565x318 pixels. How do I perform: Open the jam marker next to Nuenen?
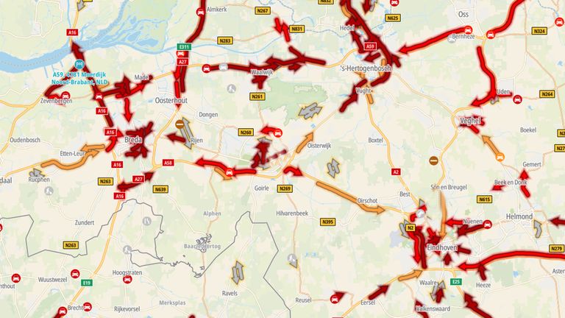(488, 225)
